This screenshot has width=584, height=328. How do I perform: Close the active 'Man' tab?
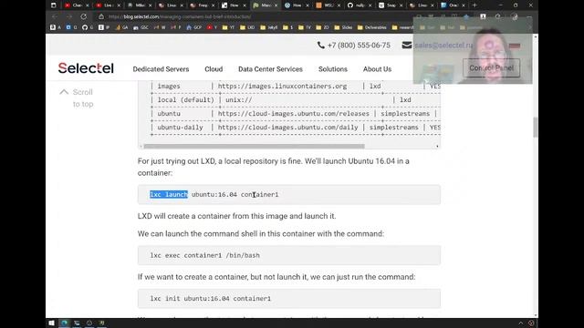[x=276, y=5]
